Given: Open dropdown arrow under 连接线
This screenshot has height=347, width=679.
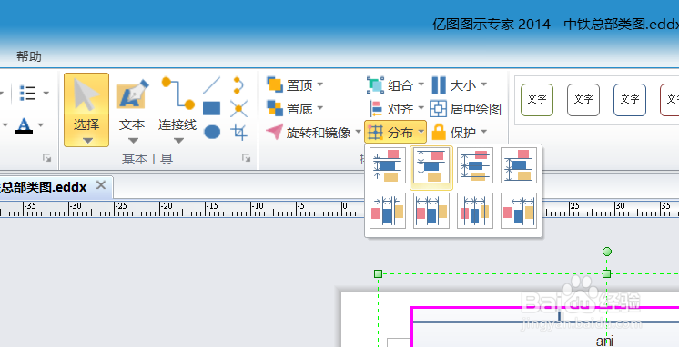Looking at the screenshot, I should pyautogui.click(x=178, y=141).
